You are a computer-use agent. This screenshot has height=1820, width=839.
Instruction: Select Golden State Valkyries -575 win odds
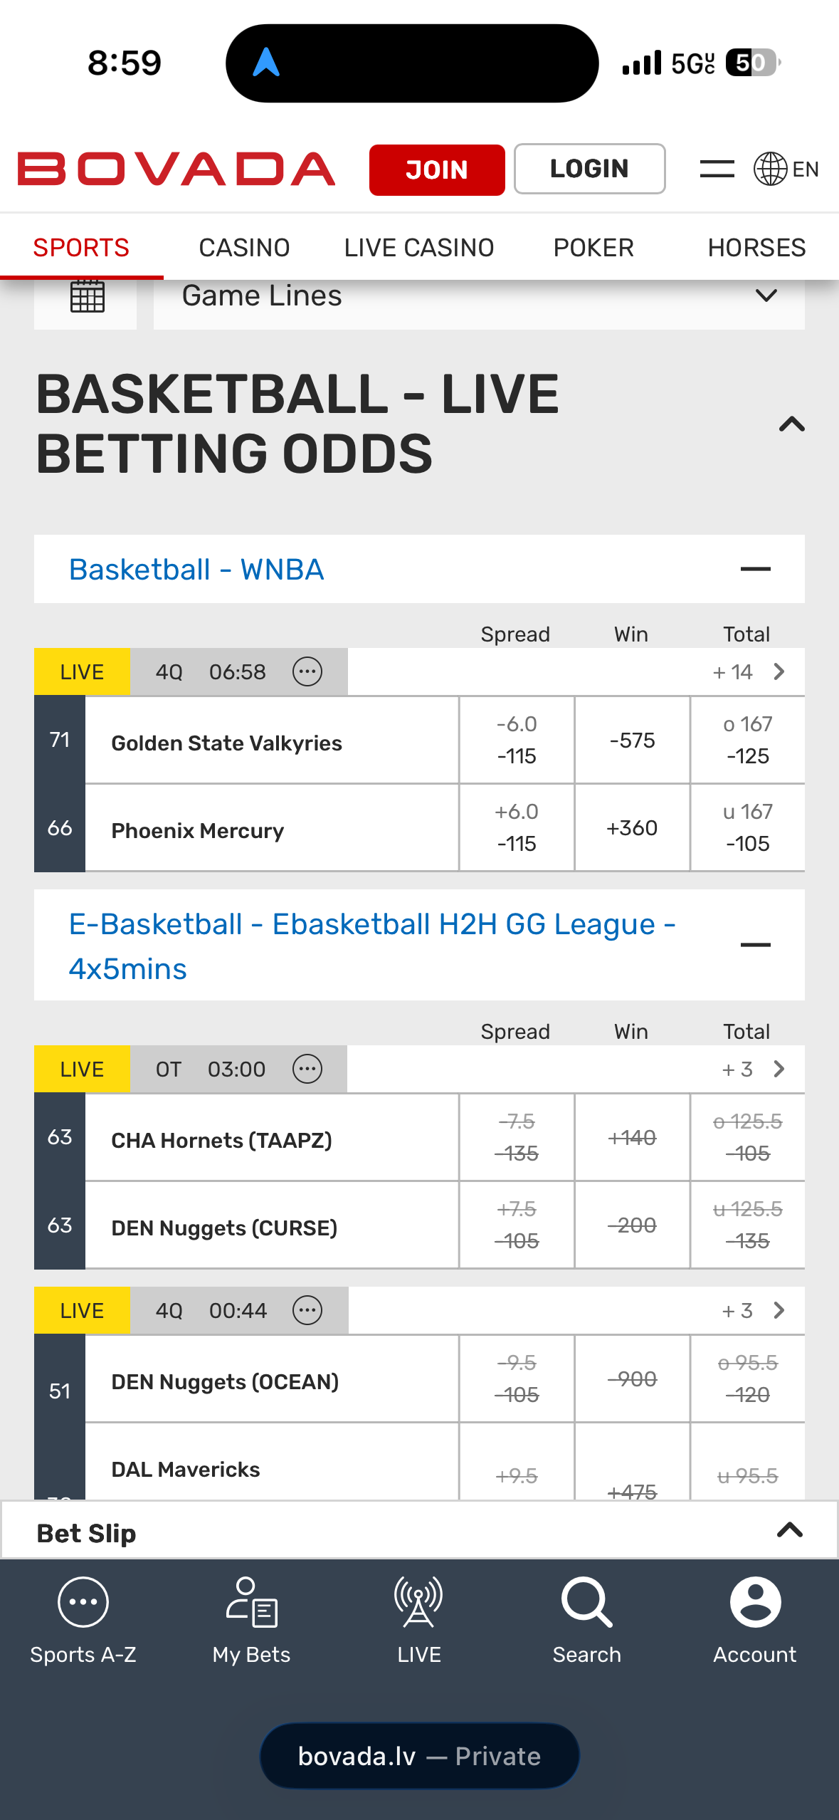point(632,741)
